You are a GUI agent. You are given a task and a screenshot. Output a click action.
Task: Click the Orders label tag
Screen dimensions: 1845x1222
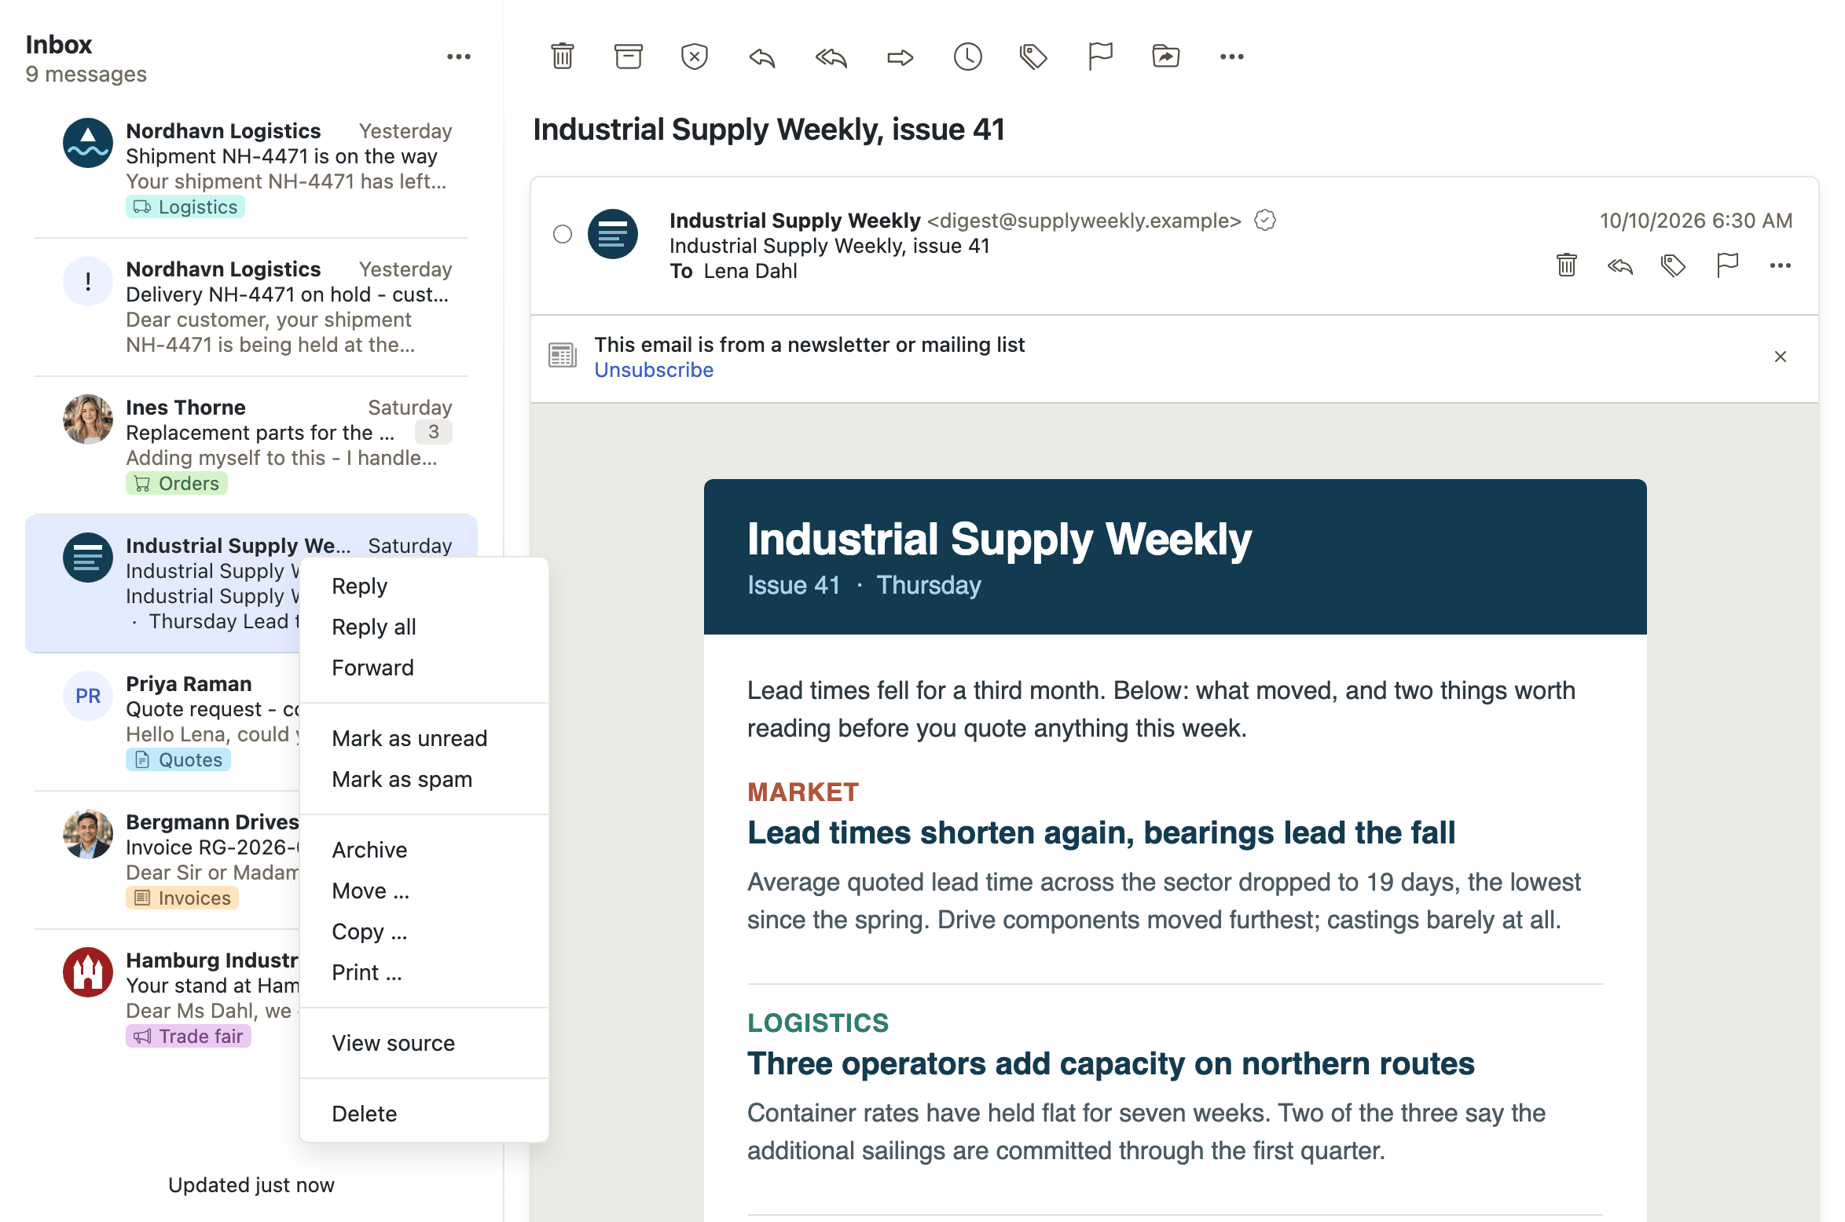pyautogui.click(x=177, y=484)
